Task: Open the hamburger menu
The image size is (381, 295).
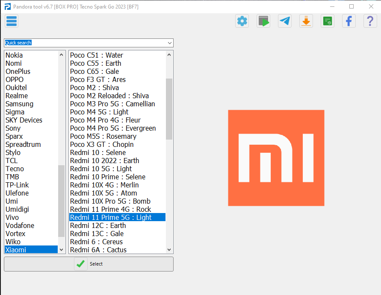Action: point(12,21)
